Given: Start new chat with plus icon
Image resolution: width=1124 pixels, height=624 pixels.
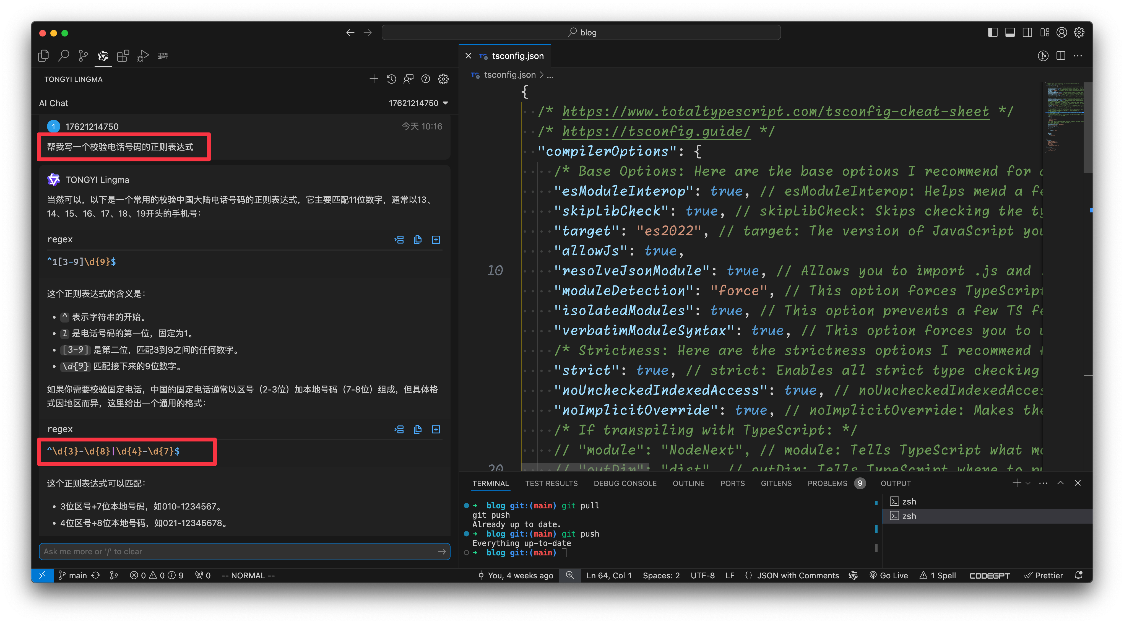Looking at the screenshot, I should (373, 79).
